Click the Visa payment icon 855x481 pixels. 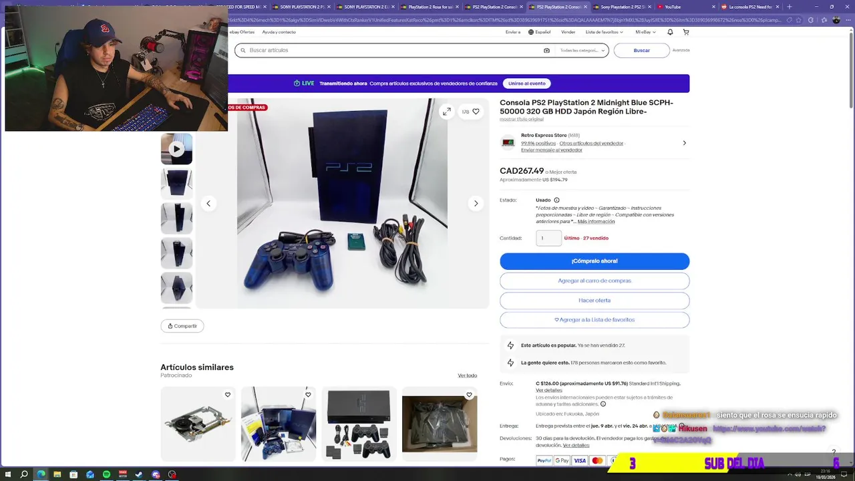point(580,460)
